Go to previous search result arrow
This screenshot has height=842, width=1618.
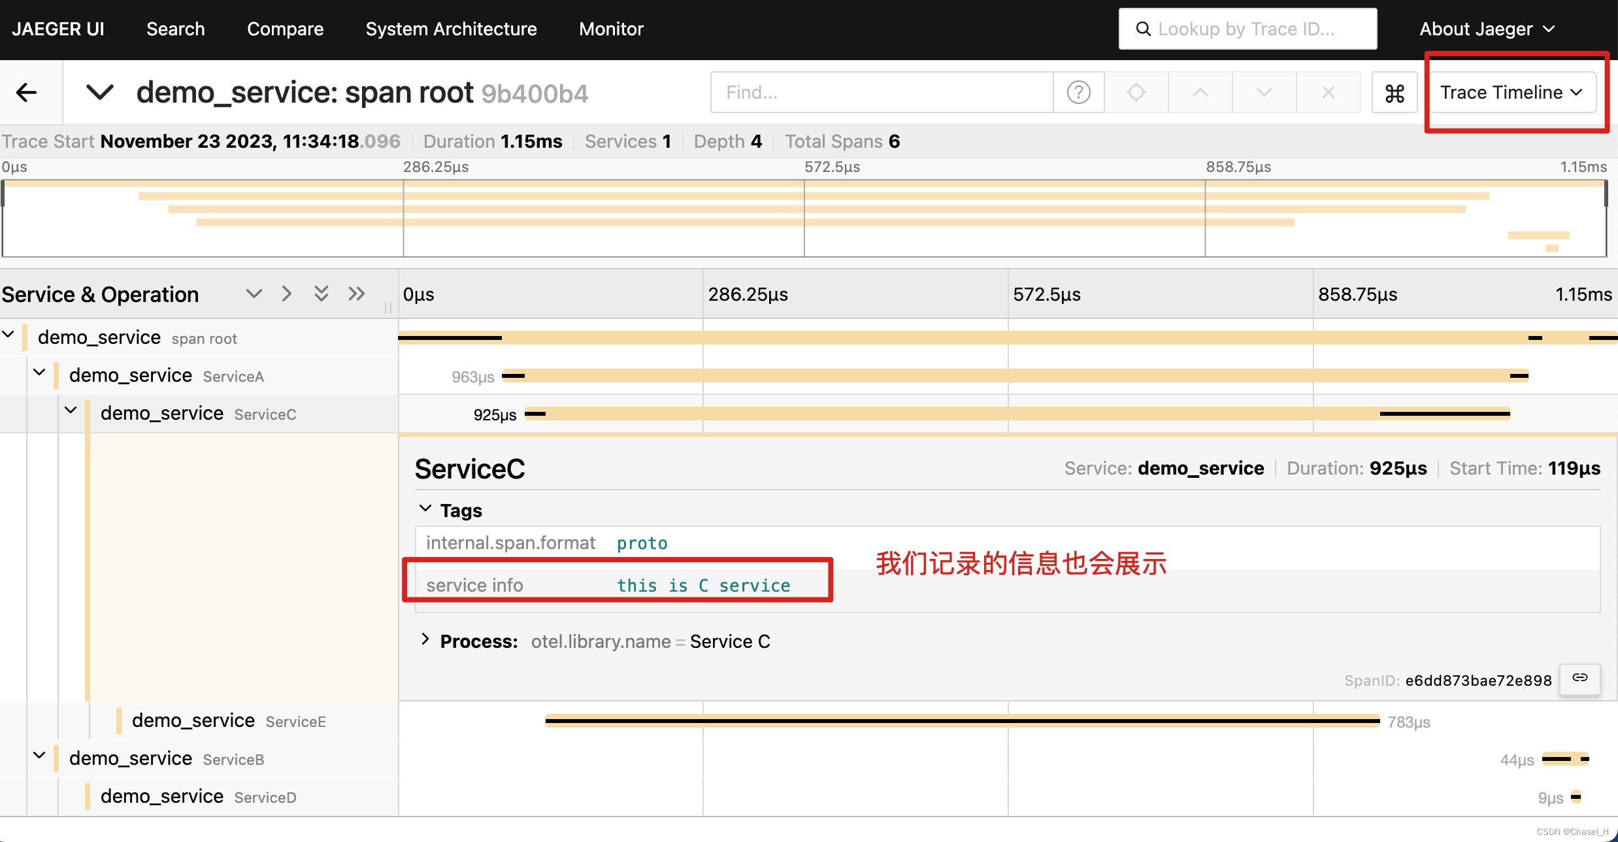[1200, 93]
